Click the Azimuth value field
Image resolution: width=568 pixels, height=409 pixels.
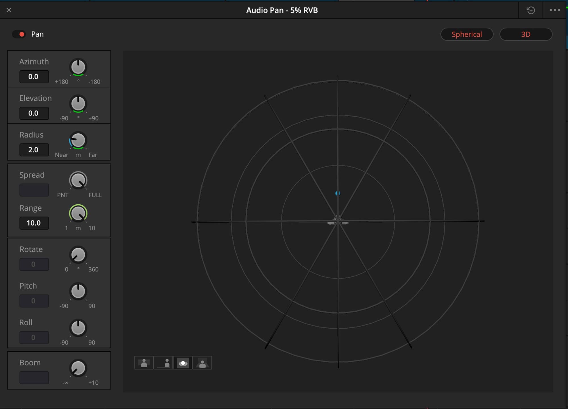tap(34, 77)
